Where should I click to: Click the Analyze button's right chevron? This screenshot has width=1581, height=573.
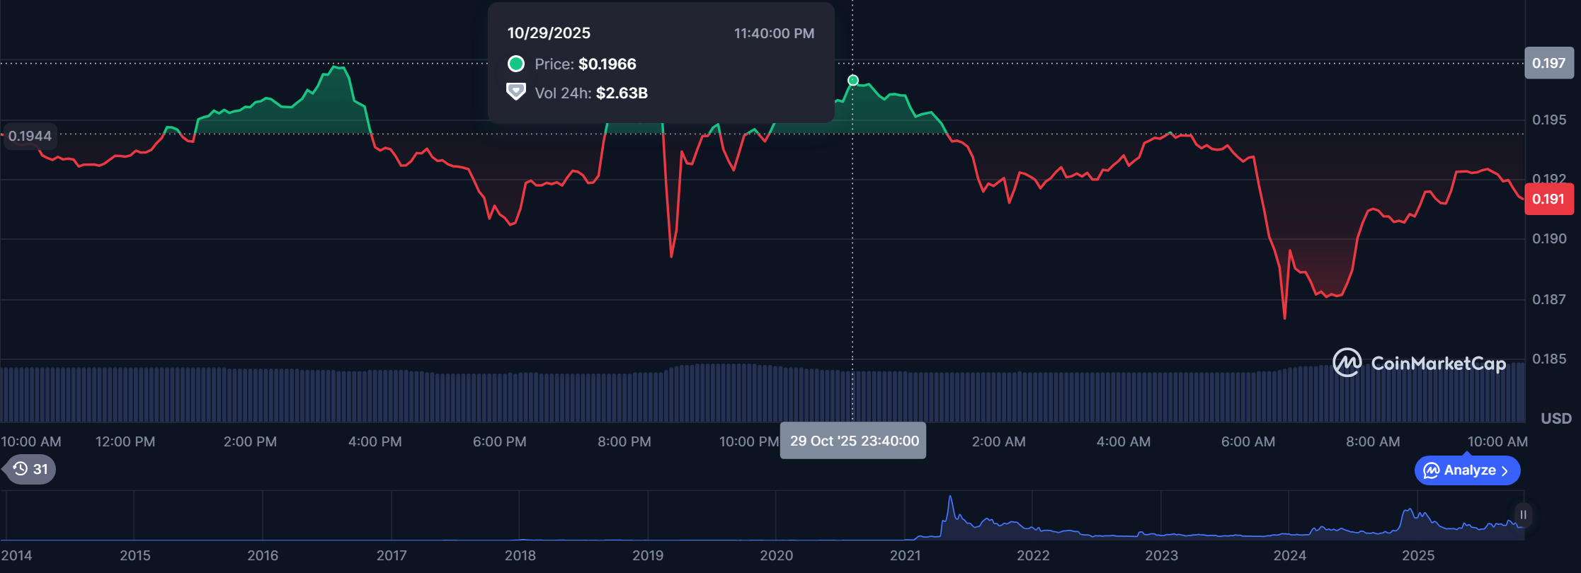point(1505,471)
